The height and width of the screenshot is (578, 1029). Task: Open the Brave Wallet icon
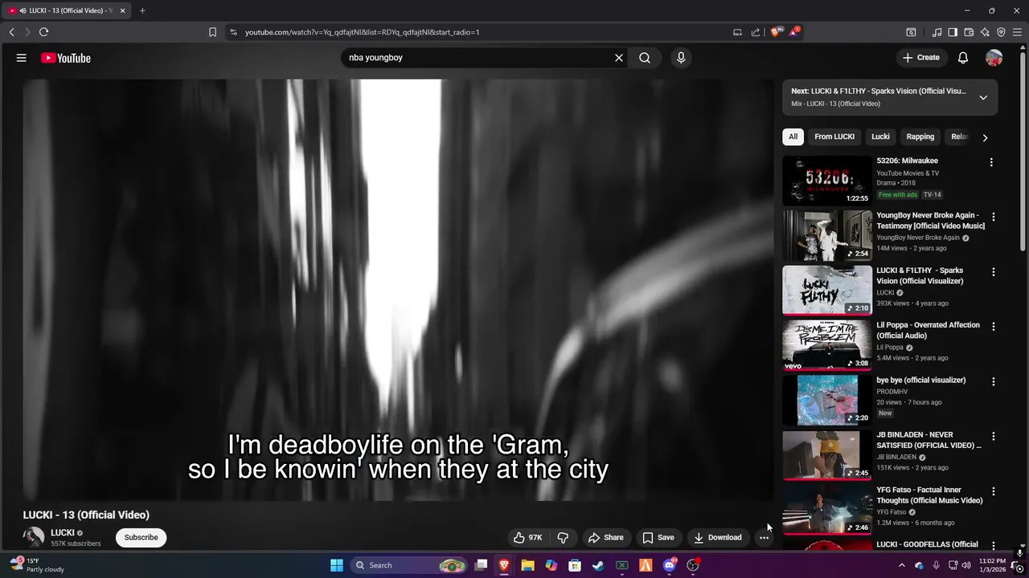[969, 32]
